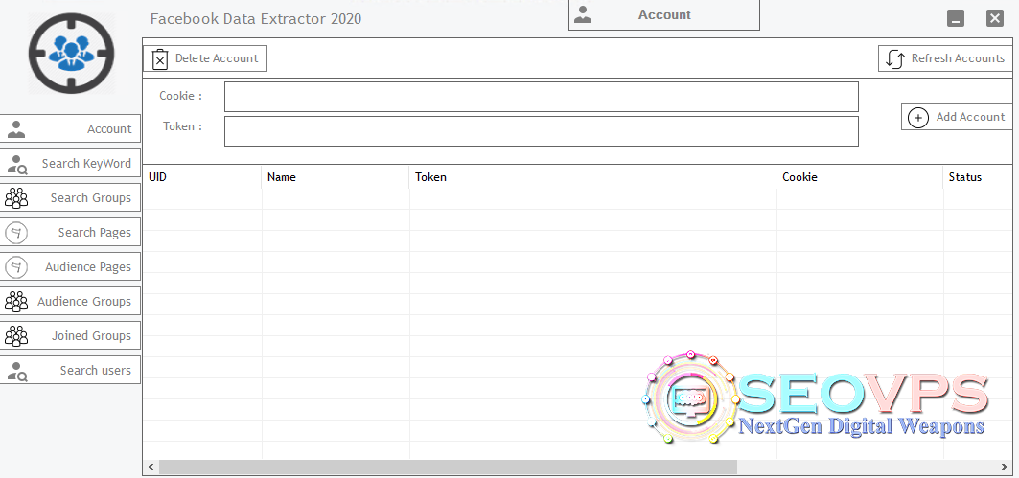The width and height of the screenshot is (1019, 478).
Task: Click the trash icon on Delete Account
Action: tap(160, 59)
